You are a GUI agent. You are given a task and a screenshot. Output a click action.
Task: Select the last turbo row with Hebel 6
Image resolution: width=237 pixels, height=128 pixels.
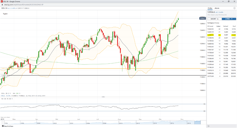click(x=221, y=76)
